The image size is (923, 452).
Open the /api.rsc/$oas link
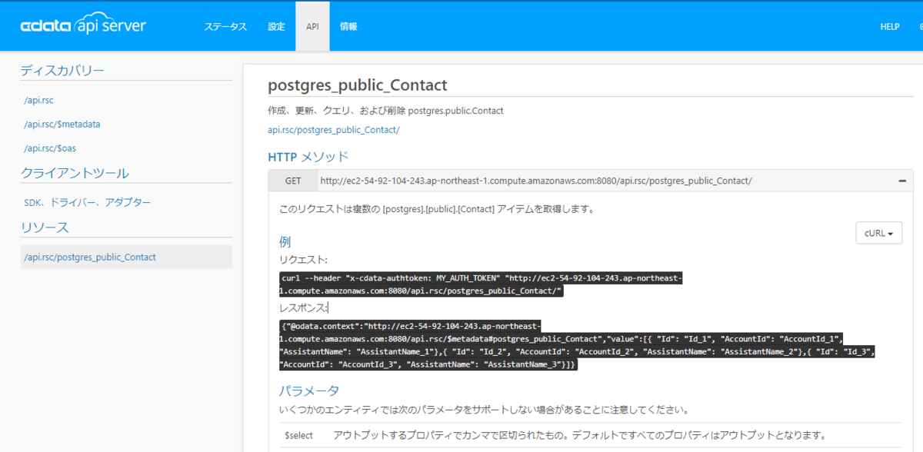[50, 148]
